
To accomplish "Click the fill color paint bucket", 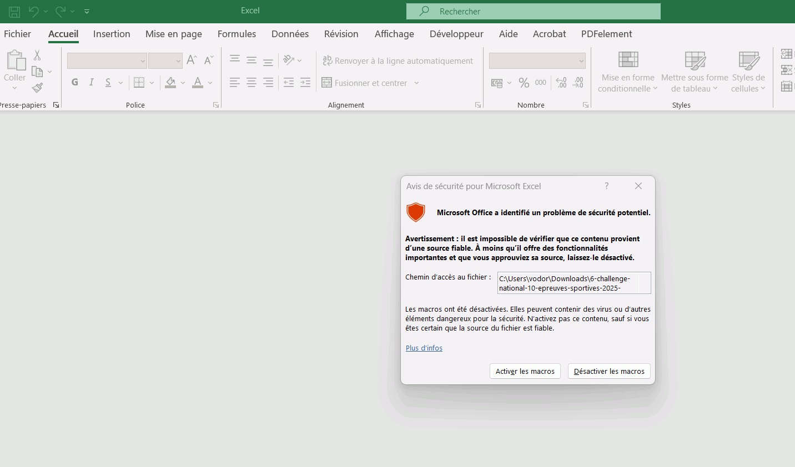I will (x=171, y=83).
